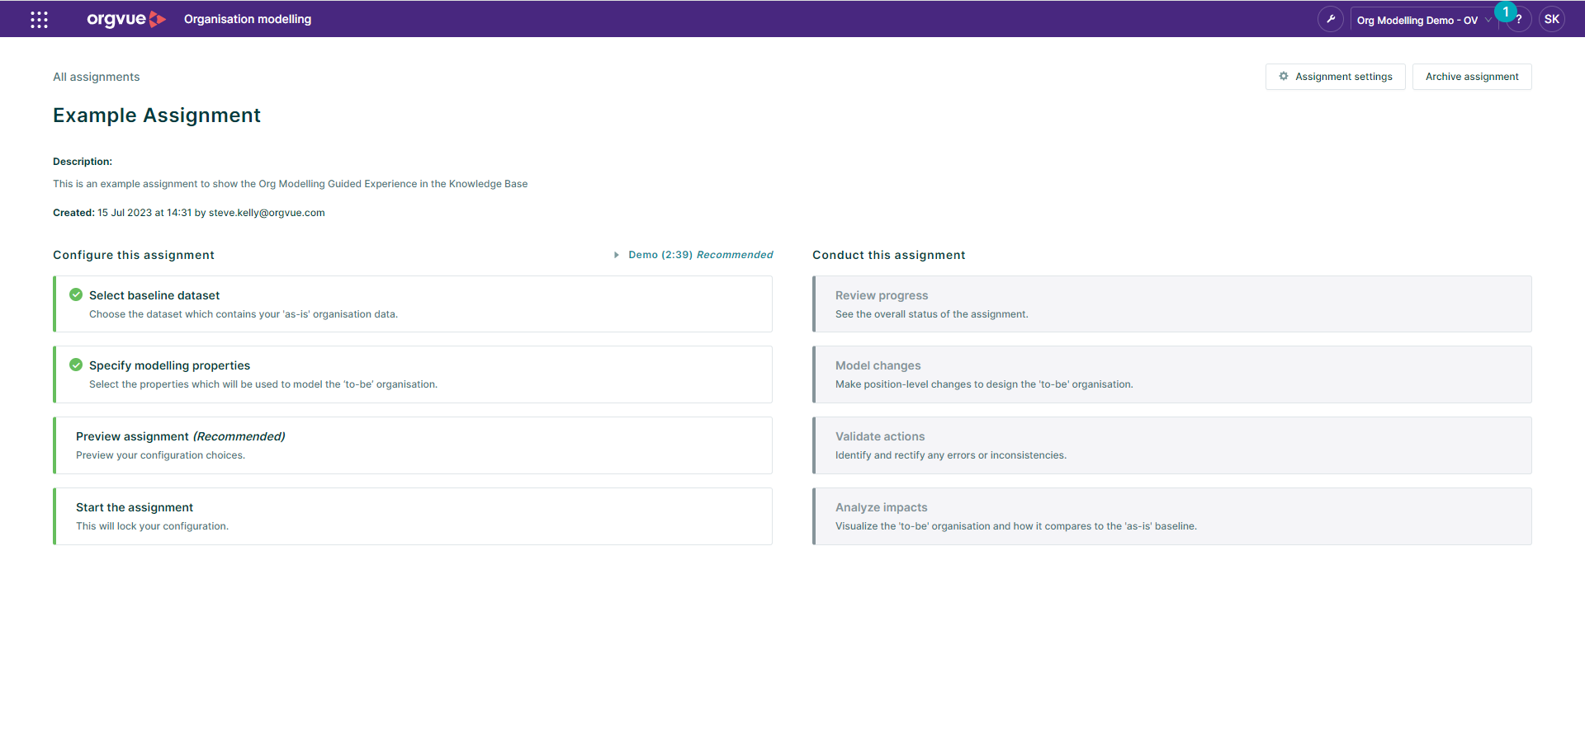The image size is (1585, 744).
Task: Open the Model changes card
Action: tap(1172, 374)
